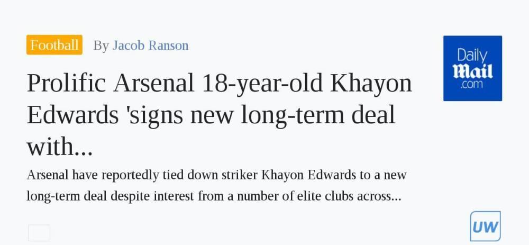
Task: Click the Daily Mail logo
Action: (472, 68)
